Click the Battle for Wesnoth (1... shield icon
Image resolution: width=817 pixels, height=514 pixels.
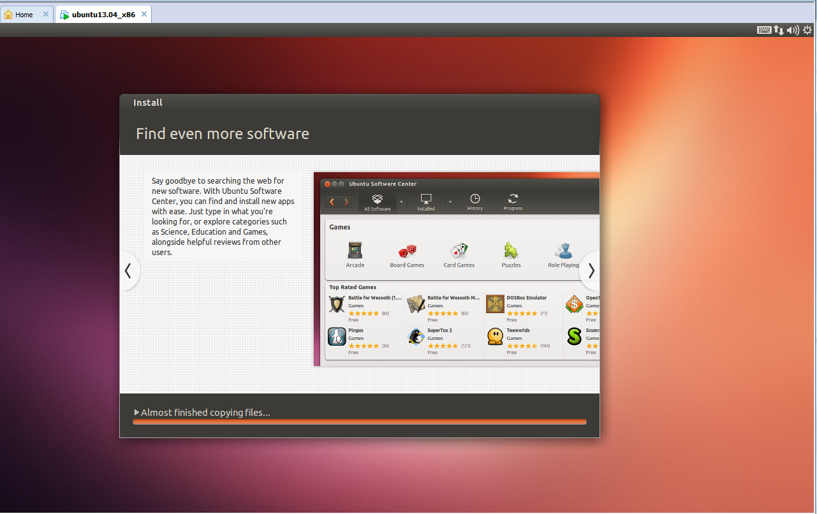click(337, 304)
